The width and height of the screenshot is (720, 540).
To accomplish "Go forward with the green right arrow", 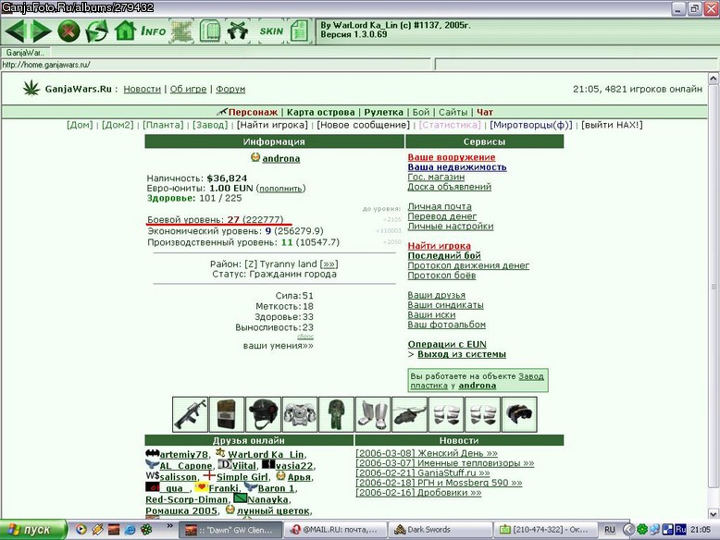I will 41,31.
